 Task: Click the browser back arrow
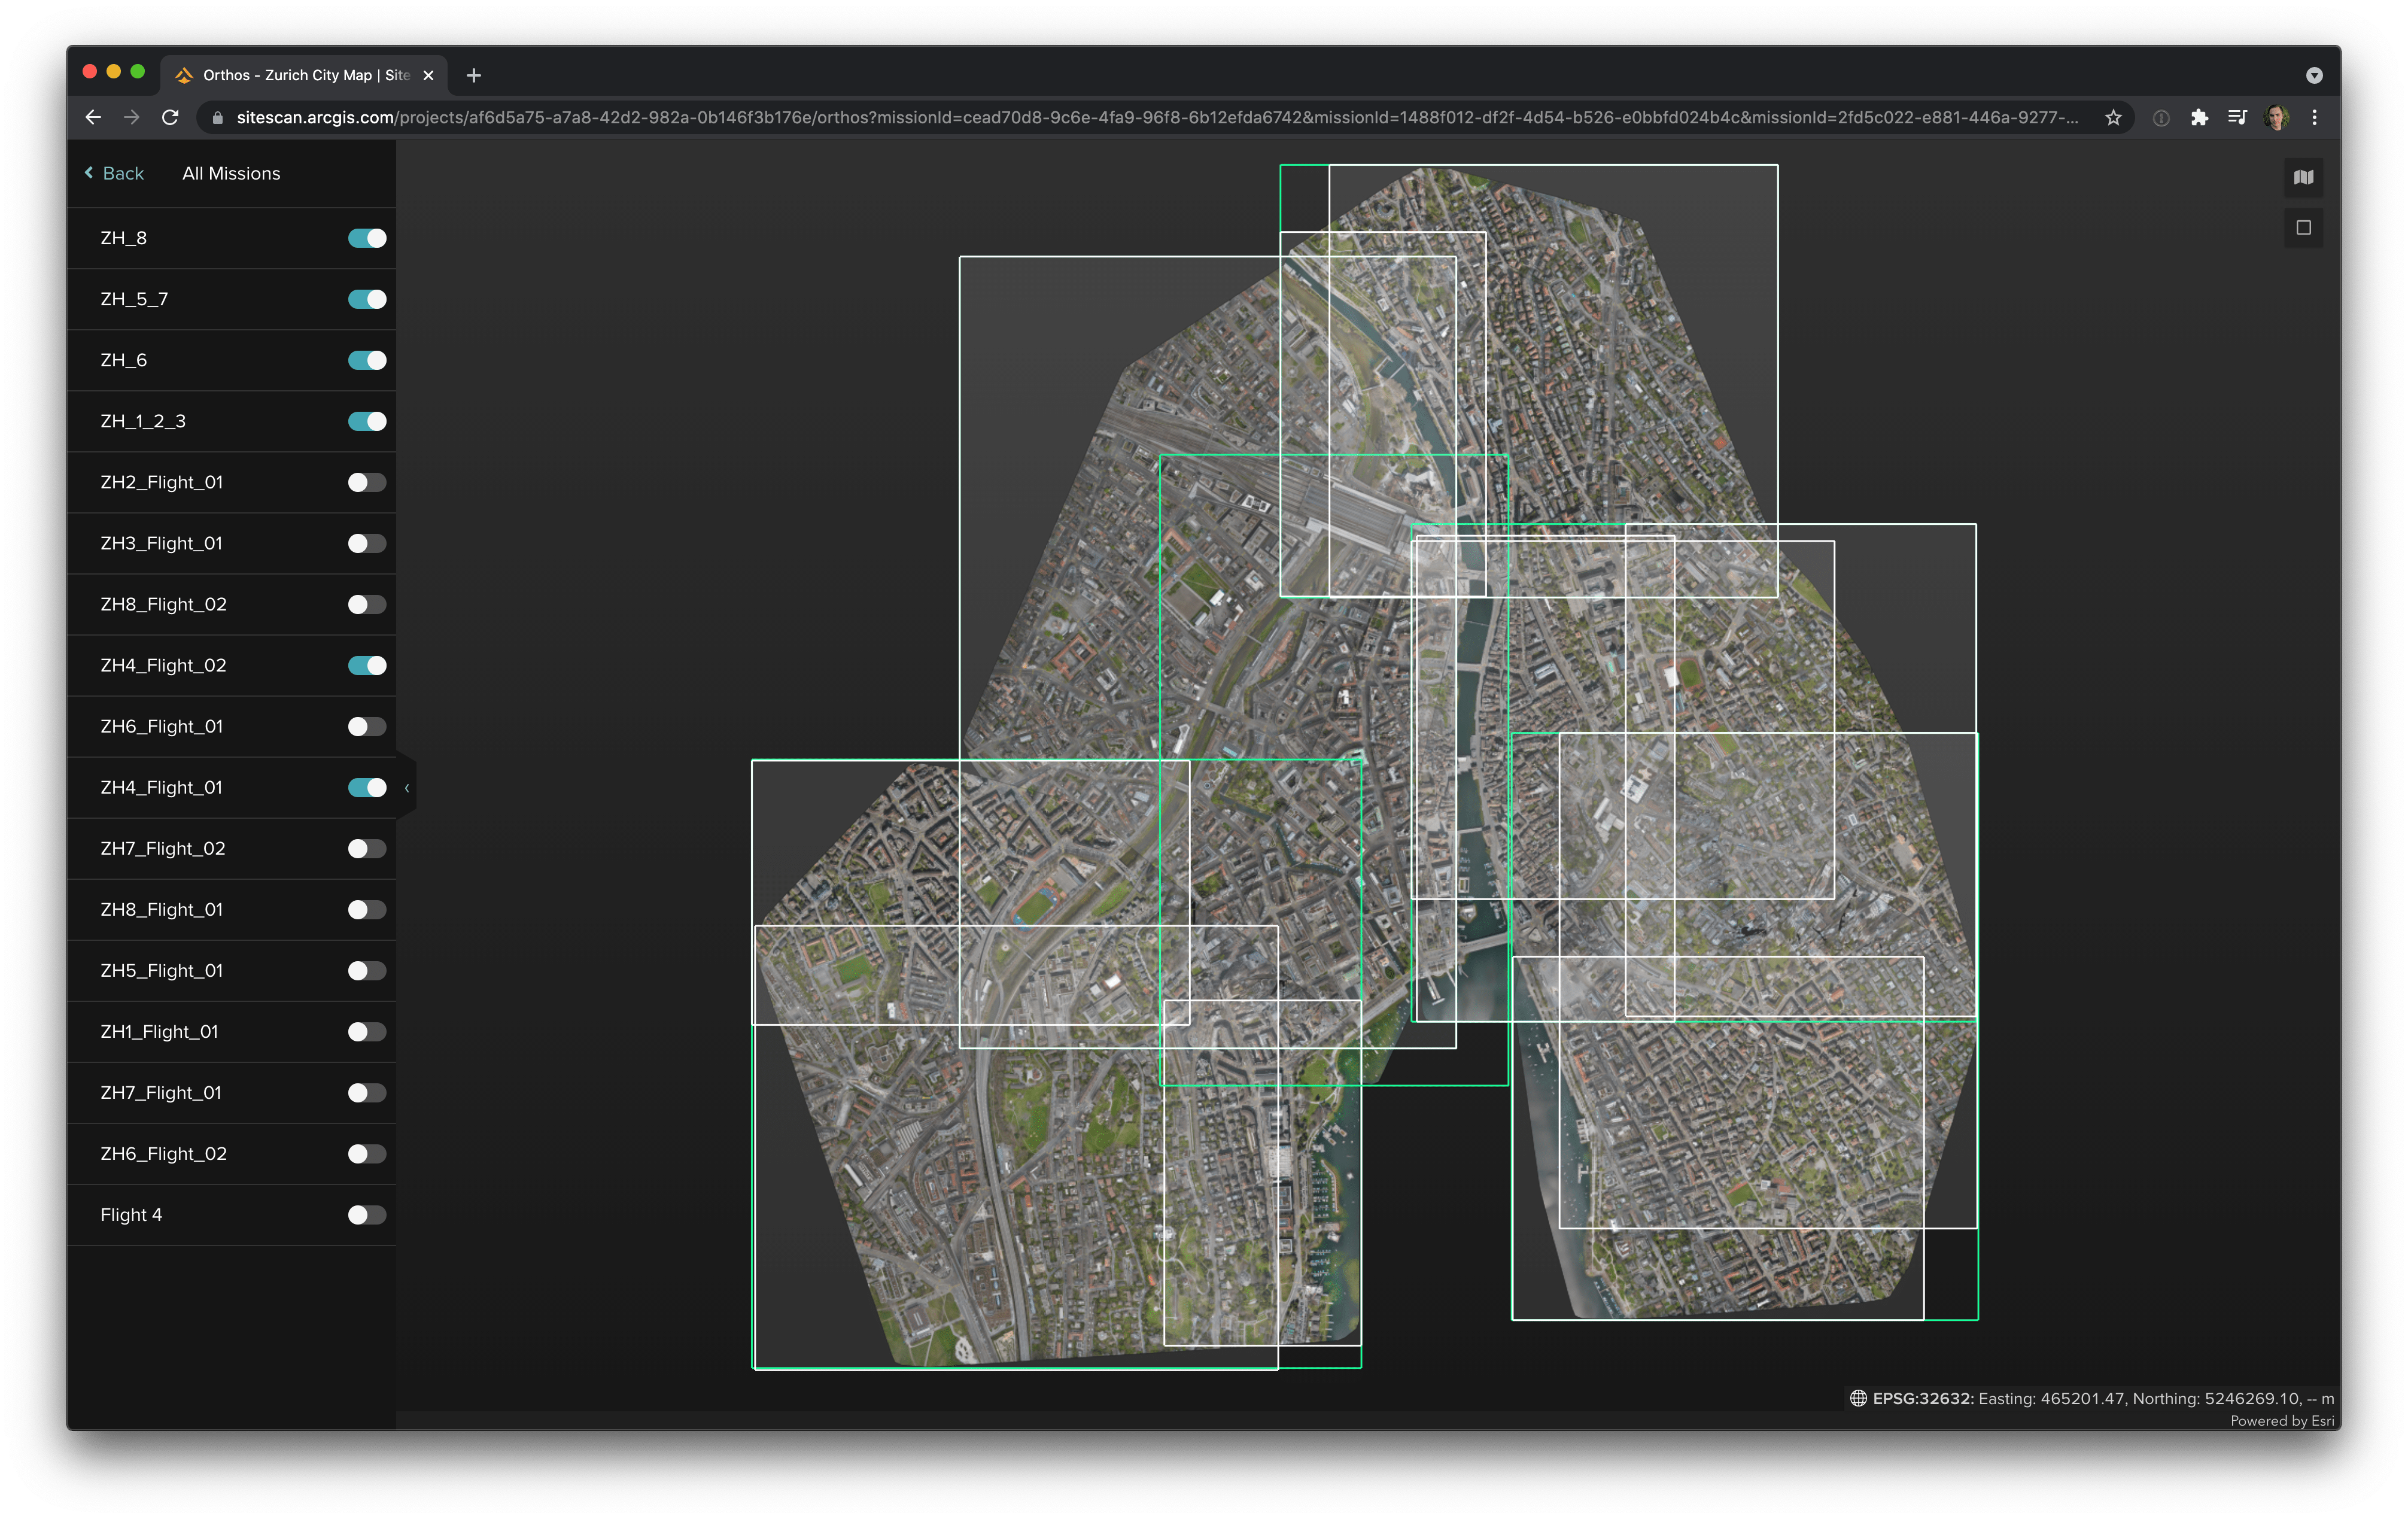click(x=93, y=118)
